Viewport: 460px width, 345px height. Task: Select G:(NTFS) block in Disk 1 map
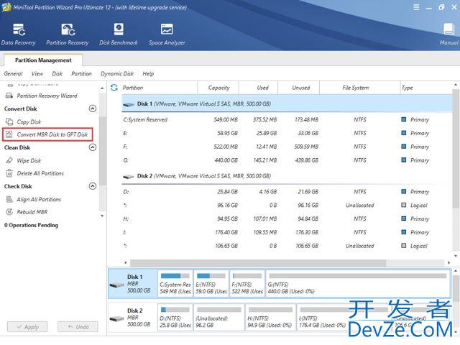(358, 284)
